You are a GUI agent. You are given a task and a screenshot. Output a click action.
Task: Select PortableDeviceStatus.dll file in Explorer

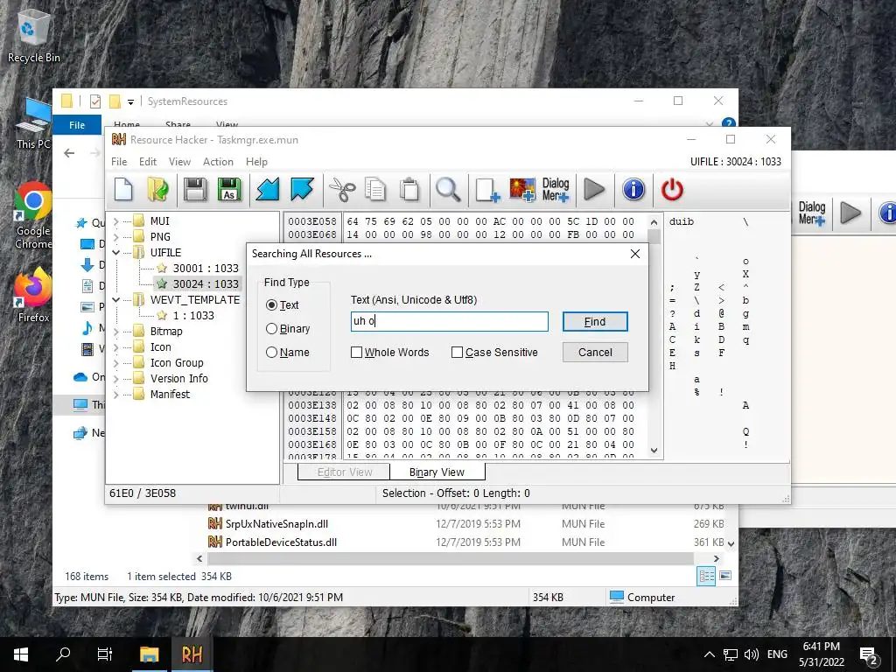(x=281, y=542)
